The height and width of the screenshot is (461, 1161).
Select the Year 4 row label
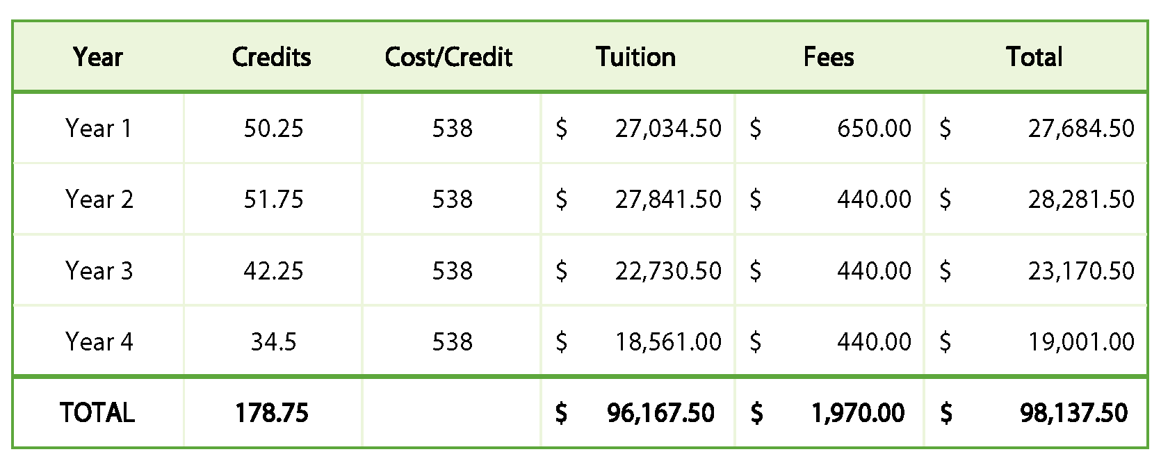tap(99, 342)
